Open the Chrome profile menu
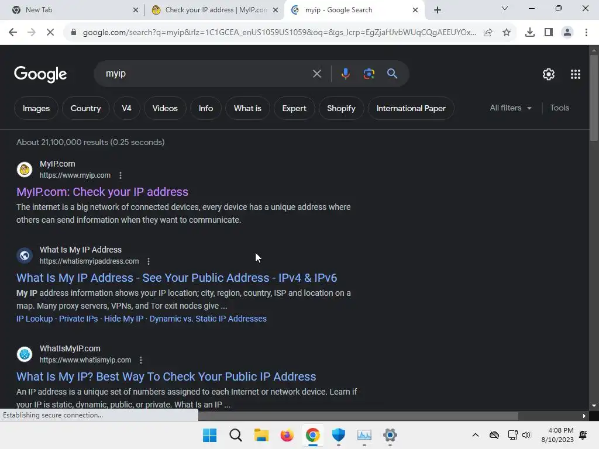The height and width of the screenshot is (449, 599). pos(567,33)
